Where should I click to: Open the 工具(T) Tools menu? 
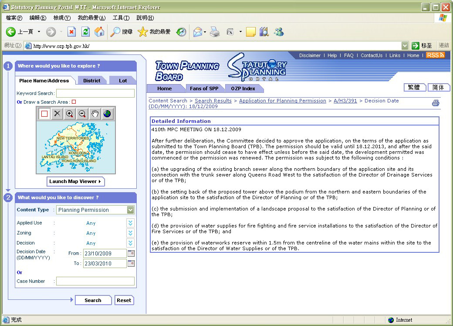tap(121, 18)
